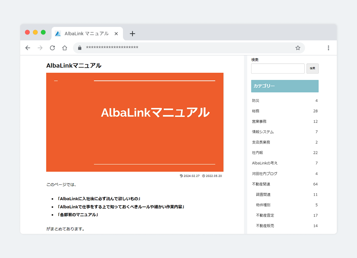
Task: Open the 防災 category
Action: pos(255,101)
